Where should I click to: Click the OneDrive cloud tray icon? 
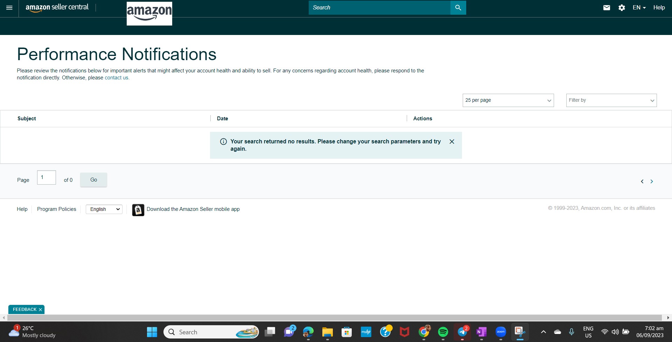coord(558,332)
